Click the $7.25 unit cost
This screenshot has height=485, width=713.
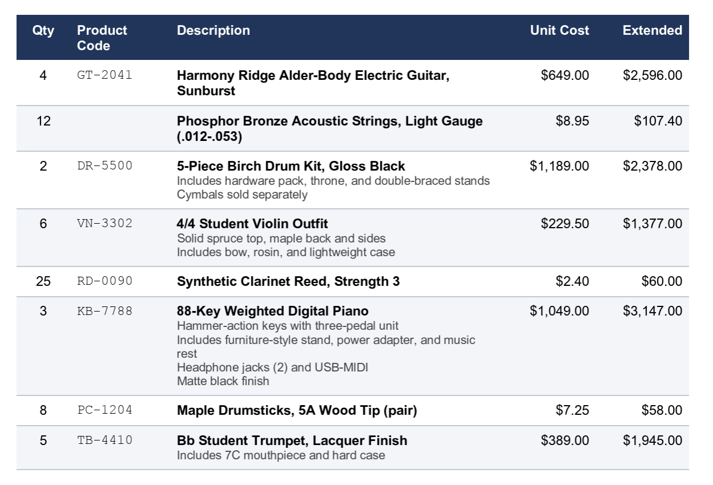click(572, 410)
